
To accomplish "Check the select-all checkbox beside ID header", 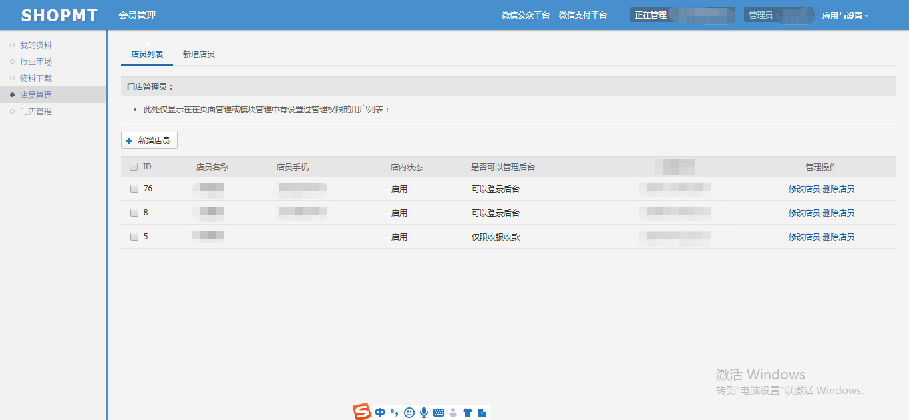I will (134, 167).
